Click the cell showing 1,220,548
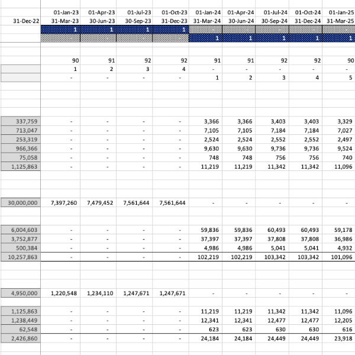The image size is (355, 355). [x=65, y=293]
